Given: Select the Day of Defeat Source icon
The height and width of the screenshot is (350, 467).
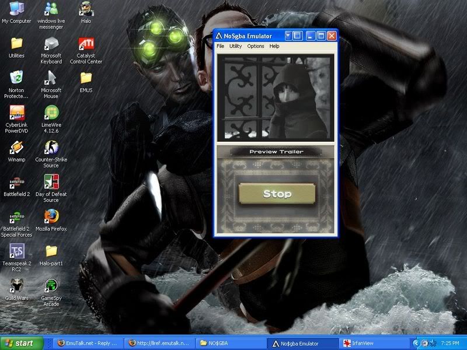Looking at the screenshot, I should 51,188.
